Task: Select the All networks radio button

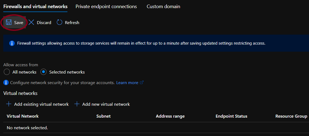Action: click(7, 72)
